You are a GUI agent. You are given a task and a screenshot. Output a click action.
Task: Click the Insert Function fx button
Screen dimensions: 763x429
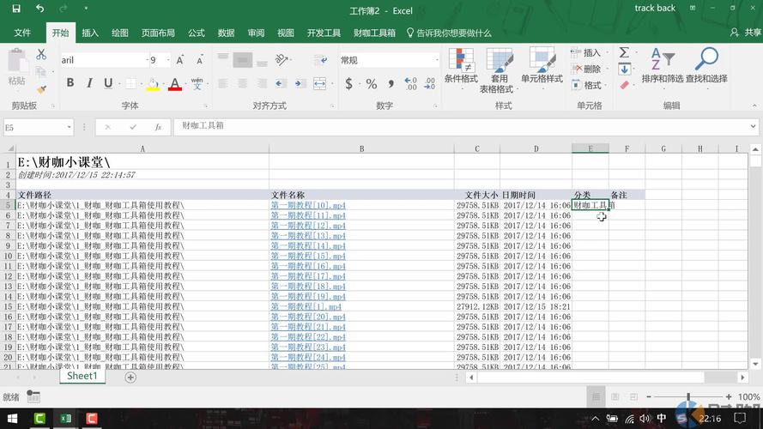pos(158,126)
